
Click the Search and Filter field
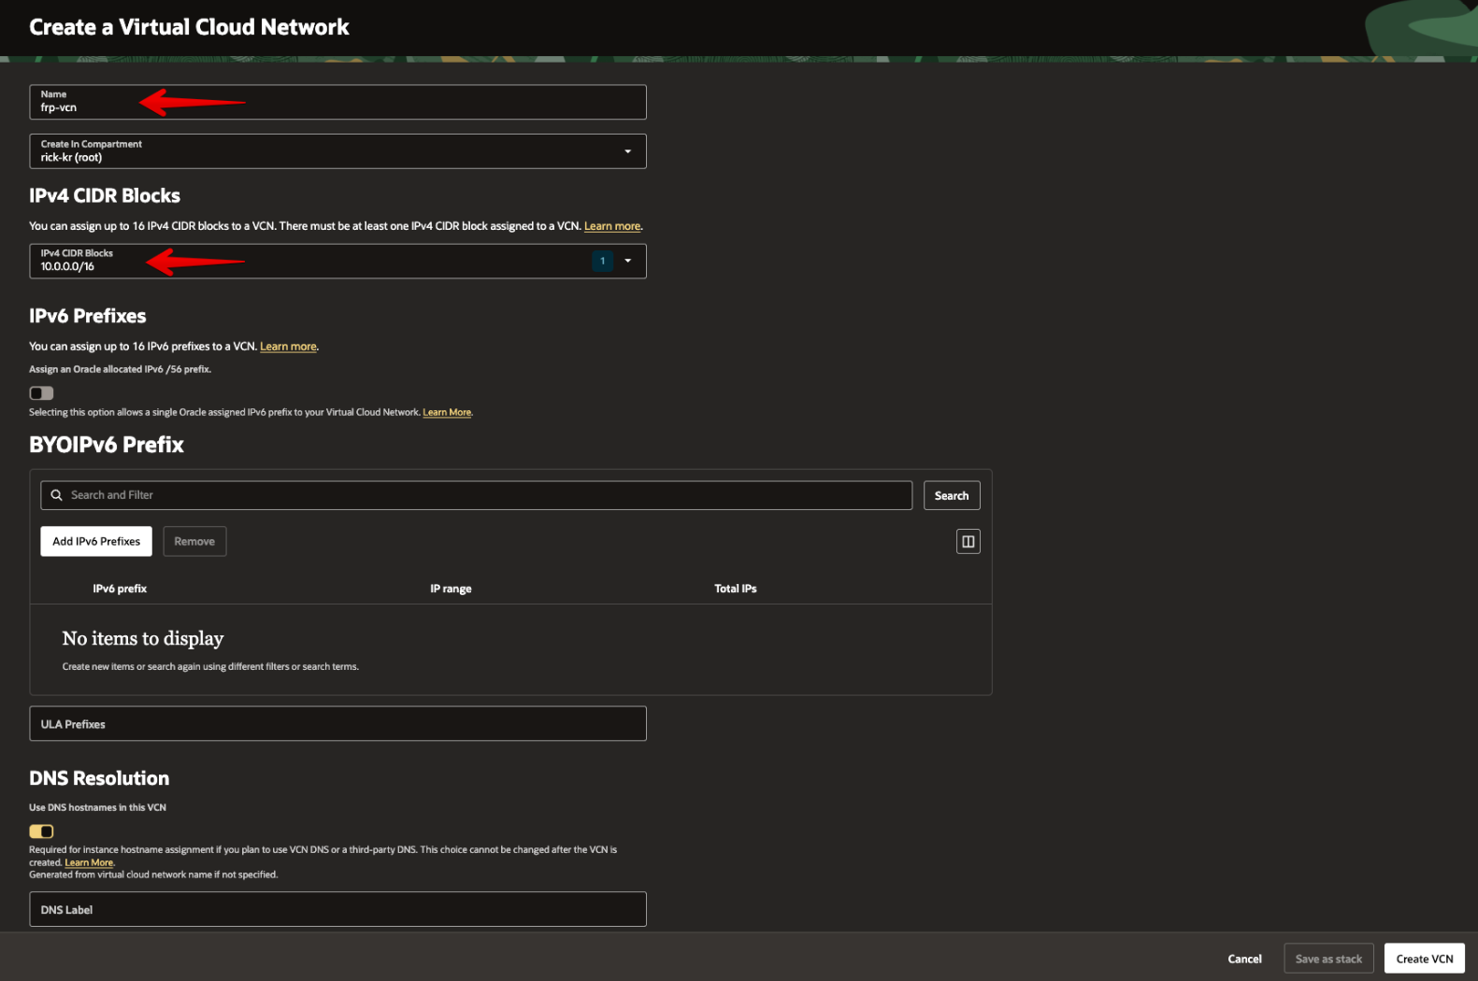click(476, 495)
